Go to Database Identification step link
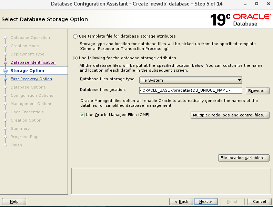The height and width of the screenshot is (207, 273). (33, 62)
